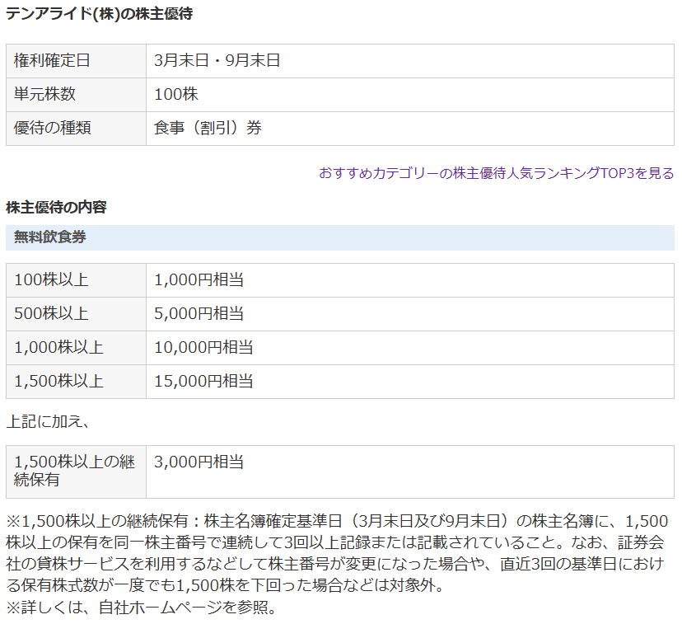
Task: Select the 1,500株以上の継続保有 label cell
Action: [x=76, y=472]
